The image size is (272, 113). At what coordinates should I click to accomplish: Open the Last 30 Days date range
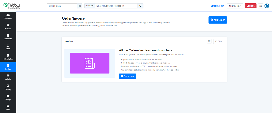pyautogui.click(x=62, y=6)
